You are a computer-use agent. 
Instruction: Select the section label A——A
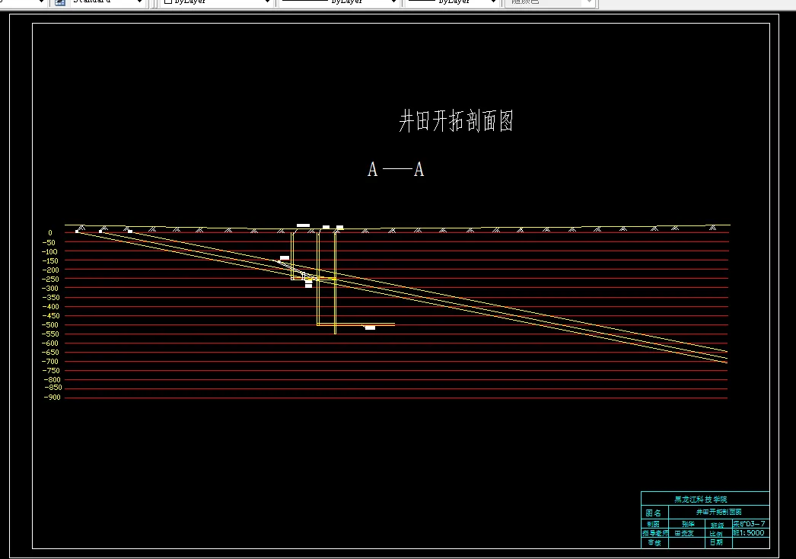click(x=396, y=169)
